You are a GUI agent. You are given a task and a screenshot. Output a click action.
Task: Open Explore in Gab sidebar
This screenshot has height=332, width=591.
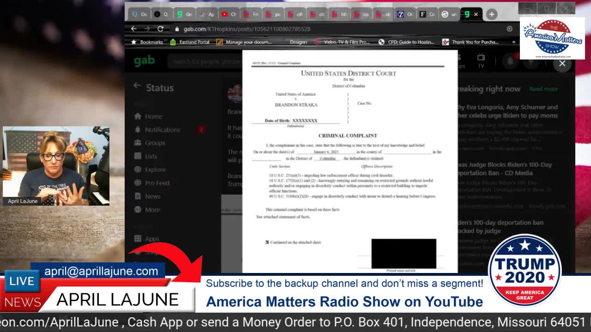[x=150, y=170]
